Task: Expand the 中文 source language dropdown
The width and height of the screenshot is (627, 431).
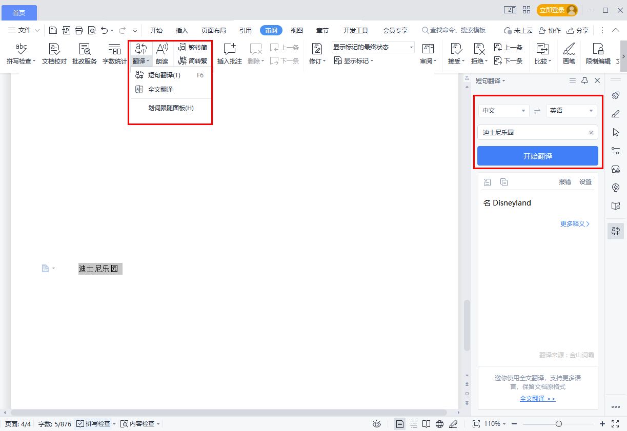Action: coord(504,111)
